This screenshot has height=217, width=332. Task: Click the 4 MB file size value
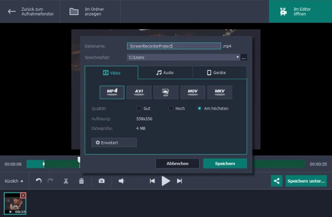click(141, 128)
